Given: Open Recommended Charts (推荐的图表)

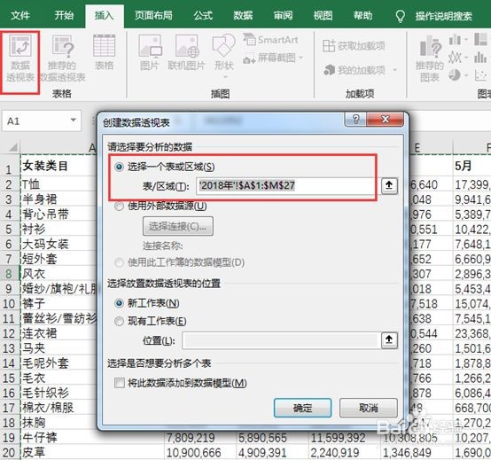Looking at the screenshot, I should 430,59.
